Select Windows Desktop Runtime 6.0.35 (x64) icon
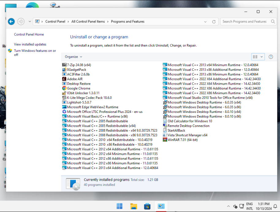Viewport: 280px width, 212px height. 165,102
